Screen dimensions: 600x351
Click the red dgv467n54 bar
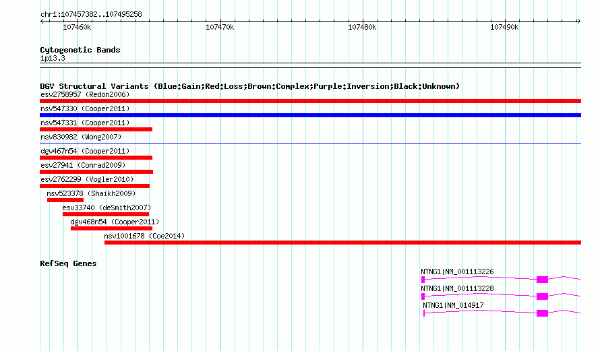pyautogui.click(x=96, y=158)
